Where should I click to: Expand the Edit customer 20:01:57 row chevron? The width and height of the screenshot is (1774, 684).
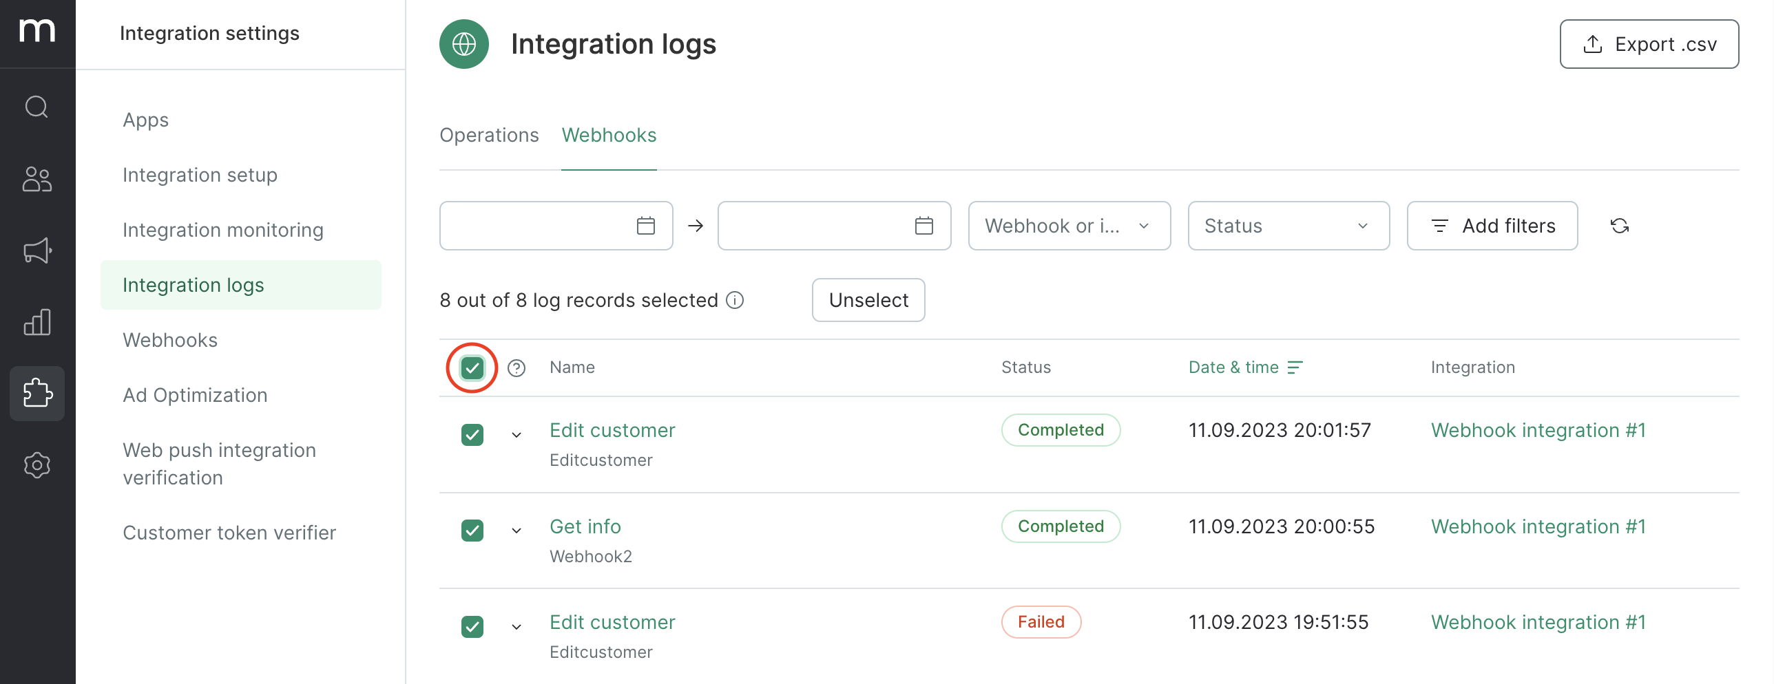[x=516, y=435]
